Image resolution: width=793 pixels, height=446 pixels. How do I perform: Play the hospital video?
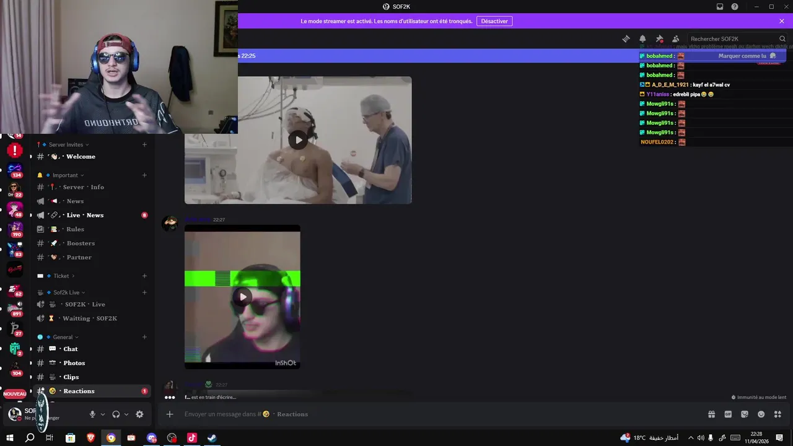pos(298,140)
